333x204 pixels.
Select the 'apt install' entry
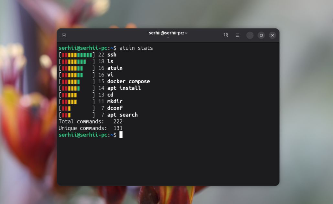(x=124, y=88)
